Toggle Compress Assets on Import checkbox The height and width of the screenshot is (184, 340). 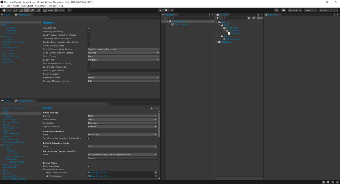(x=89, y=38)
